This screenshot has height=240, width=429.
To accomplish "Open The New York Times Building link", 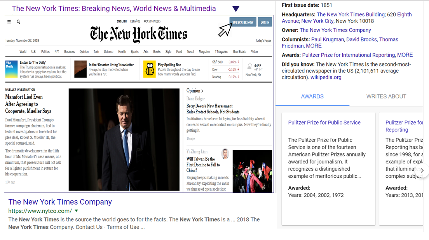I will coord(351,14).
